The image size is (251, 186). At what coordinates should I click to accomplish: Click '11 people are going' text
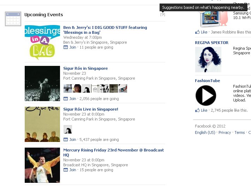point(96,47)
